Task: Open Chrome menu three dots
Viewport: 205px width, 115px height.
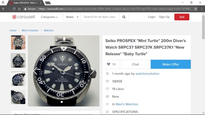Action: click(201, 9)
